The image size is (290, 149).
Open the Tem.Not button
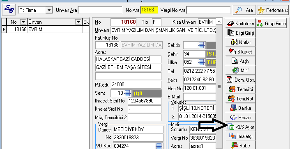tap(240, 98)
